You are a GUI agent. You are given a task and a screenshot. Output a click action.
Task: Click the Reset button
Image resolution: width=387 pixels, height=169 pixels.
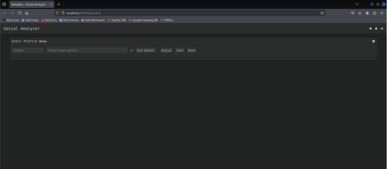click(x=191, y=51)
